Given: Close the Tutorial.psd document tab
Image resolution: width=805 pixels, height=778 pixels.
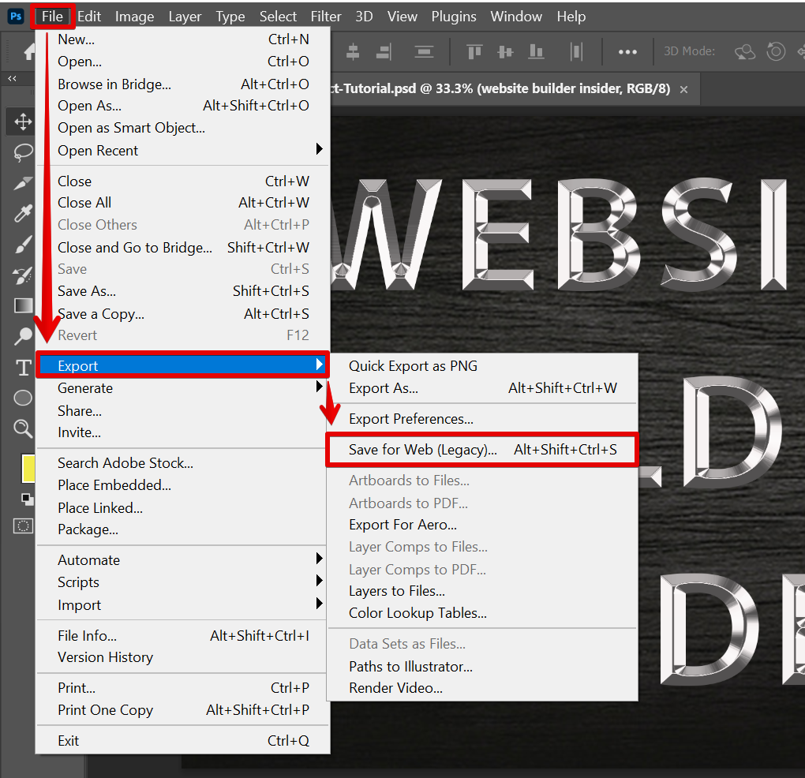Looking at the screenshot, I should [683, 89].
